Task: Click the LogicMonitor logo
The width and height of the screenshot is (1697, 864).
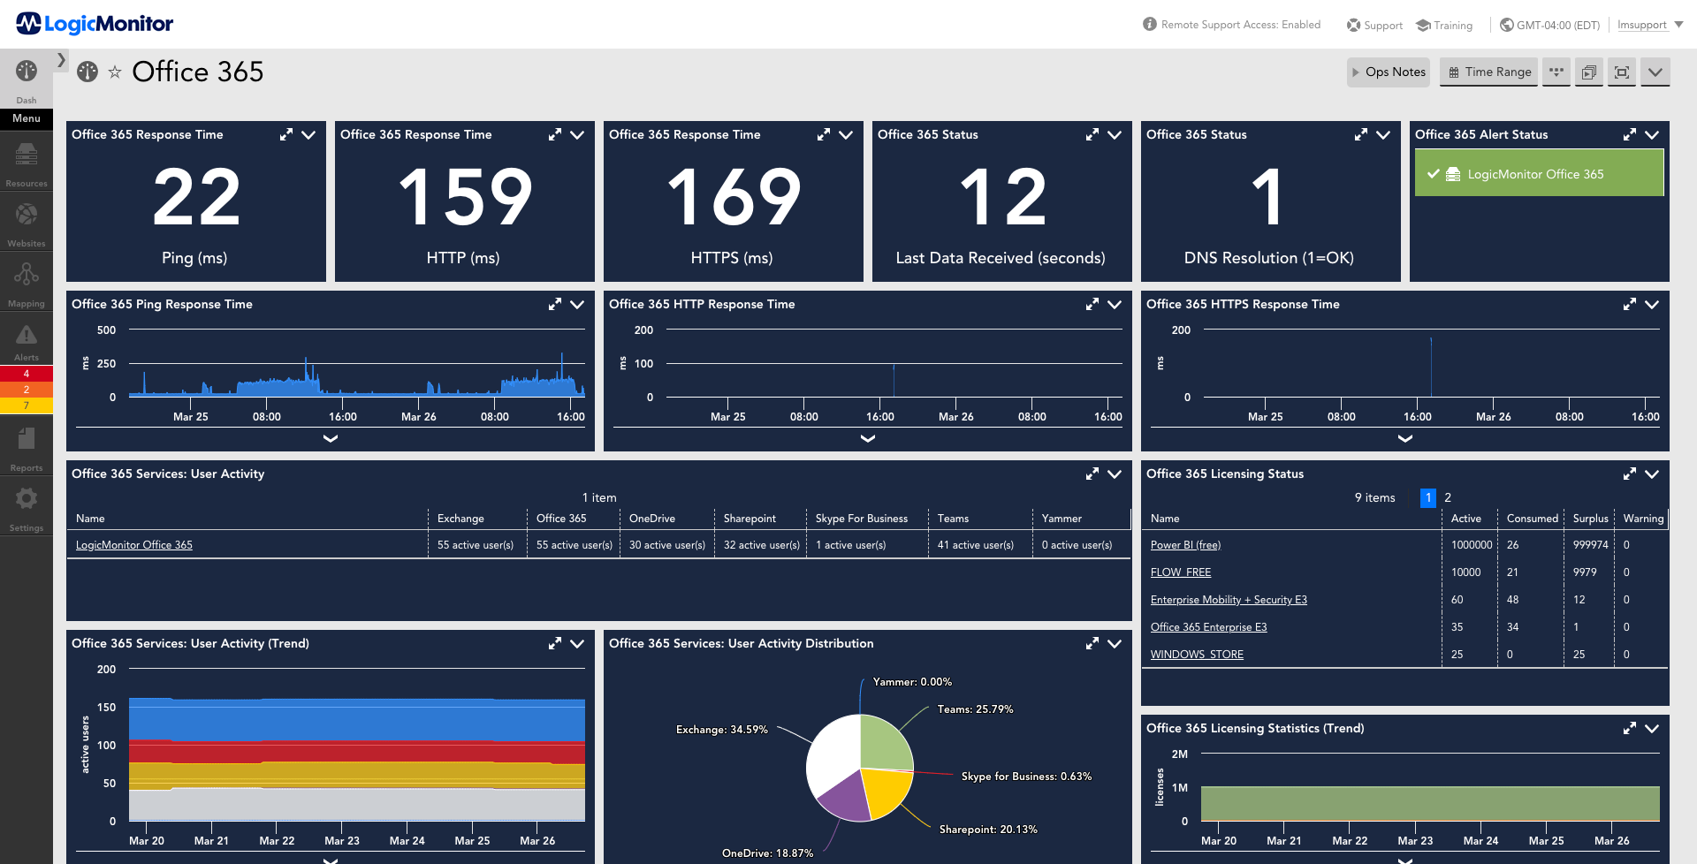Action: click(95, 24)
